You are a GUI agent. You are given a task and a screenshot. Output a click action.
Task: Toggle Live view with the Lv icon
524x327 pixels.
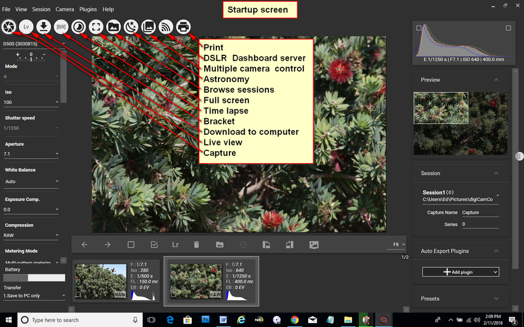[26, 27]
